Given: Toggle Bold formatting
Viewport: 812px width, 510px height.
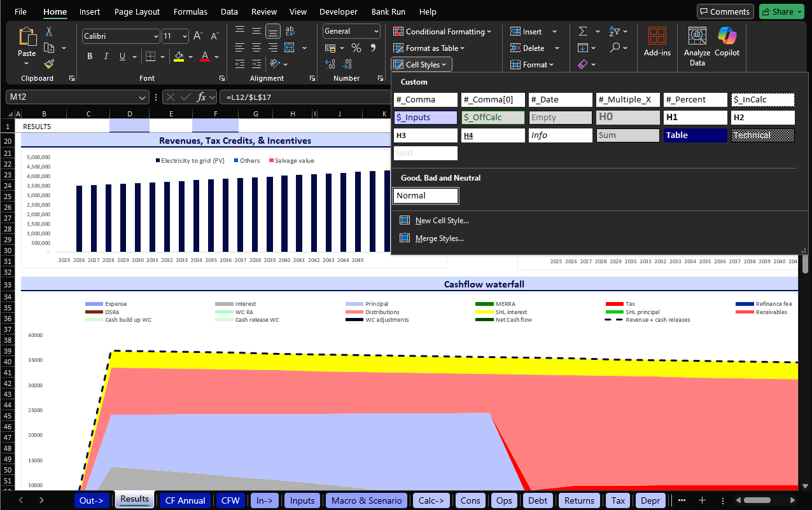Looking at the screenshot, I should coord(90,57).
